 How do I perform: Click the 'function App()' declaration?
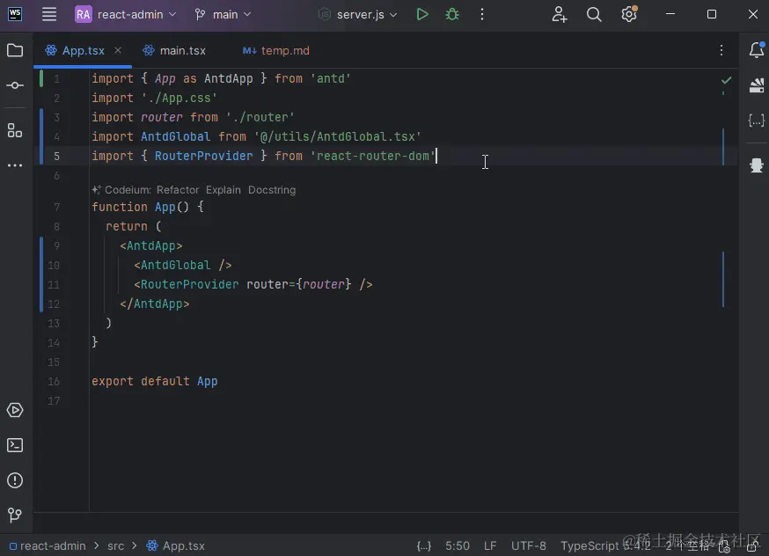140,207
